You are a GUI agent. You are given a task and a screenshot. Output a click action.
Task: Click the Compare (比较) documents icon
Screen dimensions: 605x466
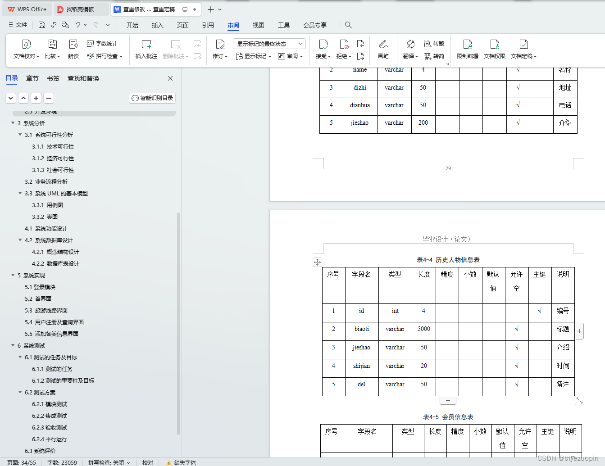coord(53,44)
